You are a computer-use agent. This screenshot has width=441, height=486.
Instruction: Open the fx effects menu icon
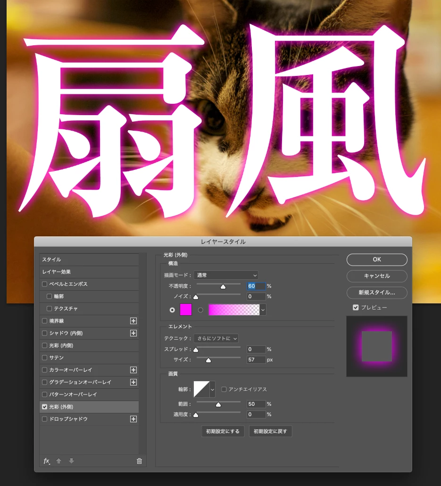tap(47, 461)
